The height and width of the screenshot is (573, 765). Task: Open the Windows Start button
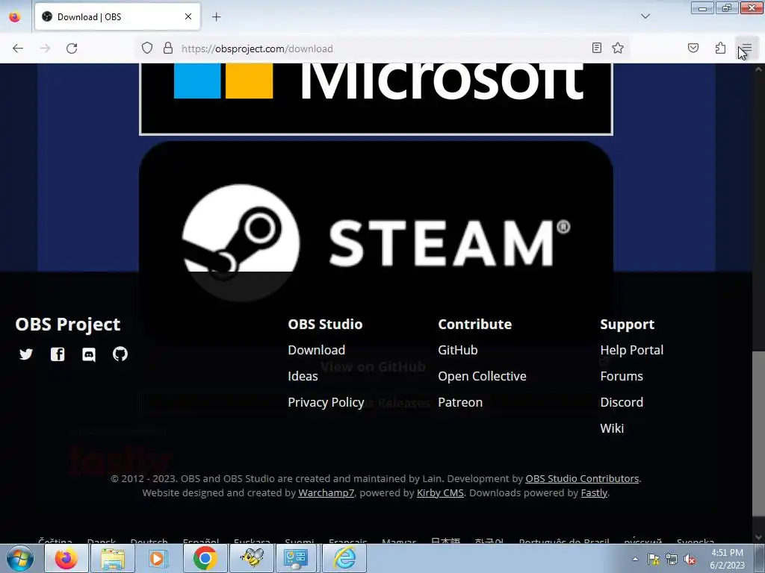[20, 558]
